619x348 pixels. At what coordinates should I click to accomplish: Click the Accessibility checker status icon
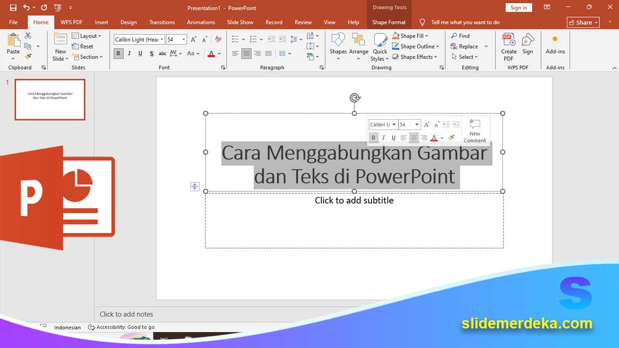tap(91, 327)
